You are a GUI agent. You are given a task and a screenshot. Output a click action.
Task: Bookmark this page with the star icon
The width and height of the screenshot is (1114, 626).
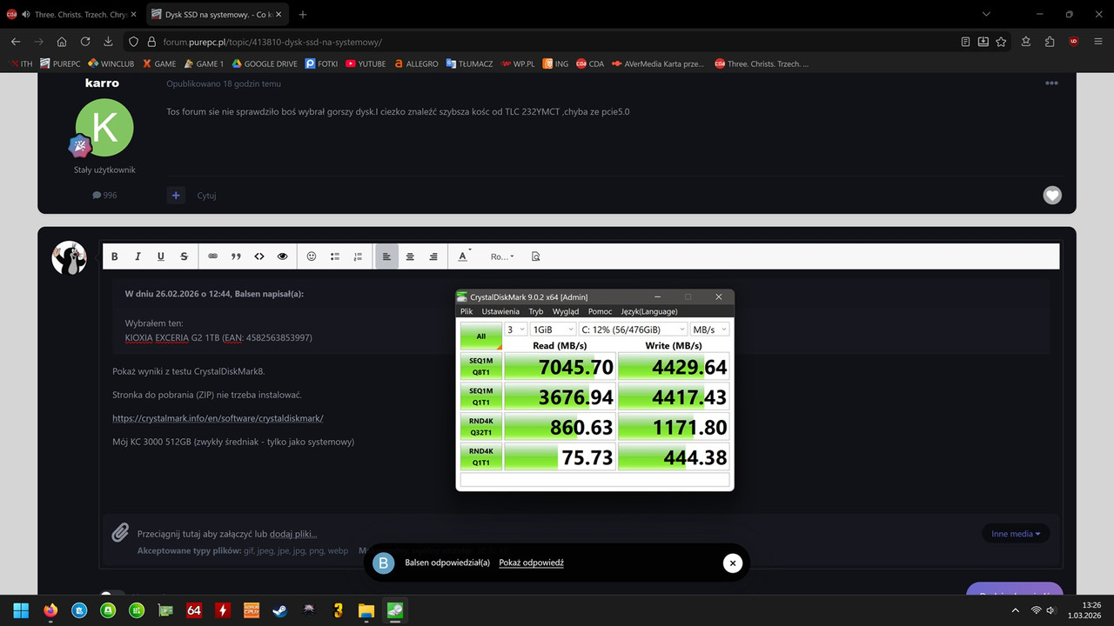click(1001, 41)
